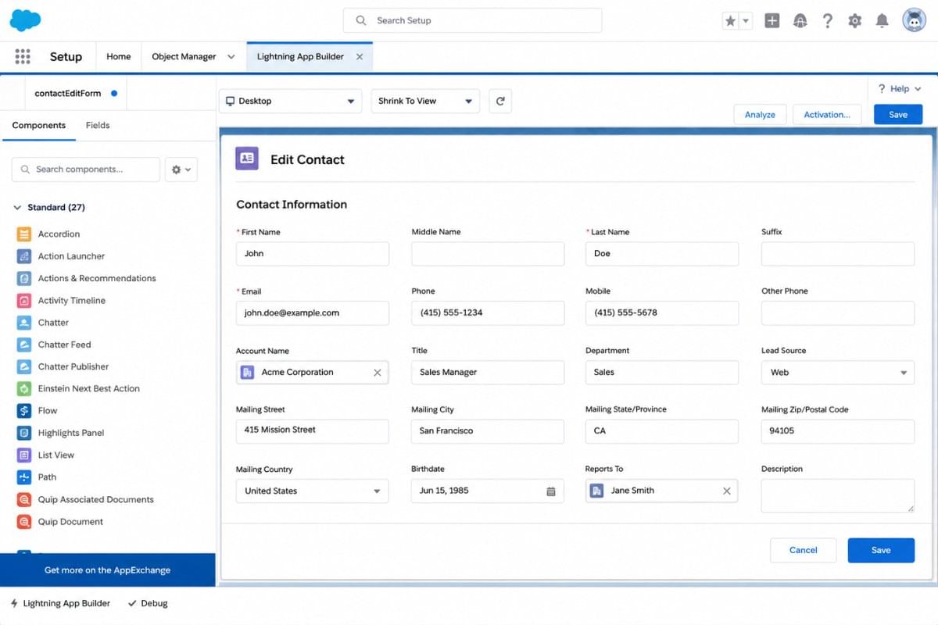The height and width of the screenshot is (625, 938).
Task: Click the Email input field
Action: tap(313, 313)
